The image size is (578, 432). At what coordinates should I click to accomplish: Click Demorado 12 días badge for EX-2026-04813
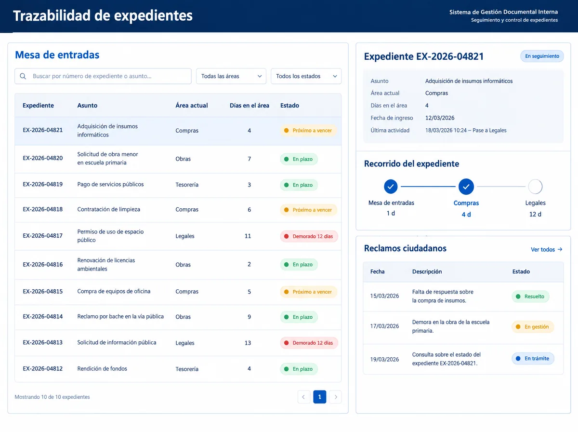309,343
